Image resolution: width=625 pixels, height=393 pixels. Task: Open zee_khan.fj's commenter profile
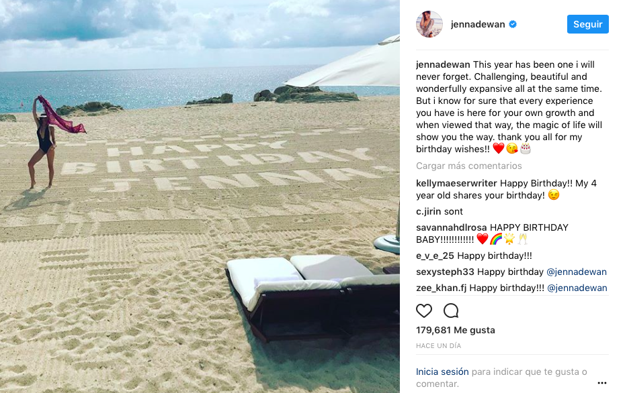click(442, 288)
